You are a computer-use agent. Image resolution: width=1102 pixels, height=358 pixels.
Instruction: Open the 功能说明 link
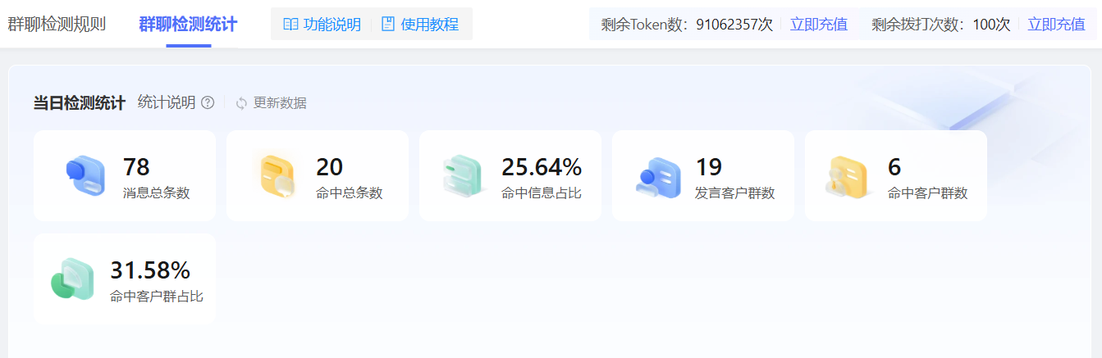tap(332, 25)
